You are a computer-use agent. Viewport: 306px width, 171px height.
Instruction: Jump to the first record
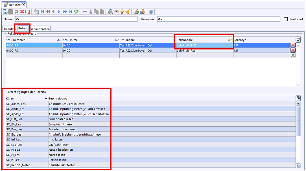click(x=42, y=12)
